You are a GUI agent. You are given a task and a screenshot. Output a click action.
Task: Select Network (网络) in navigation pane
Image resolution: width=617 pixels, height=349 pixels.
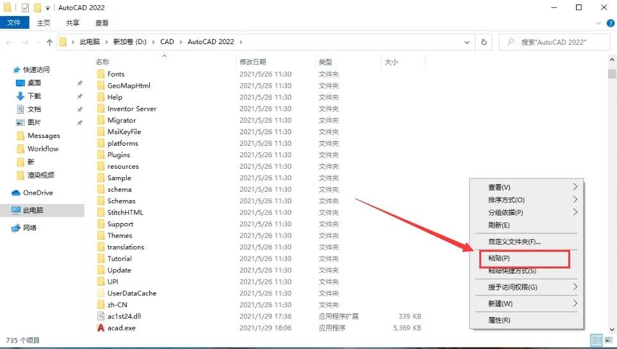[24, 228]
